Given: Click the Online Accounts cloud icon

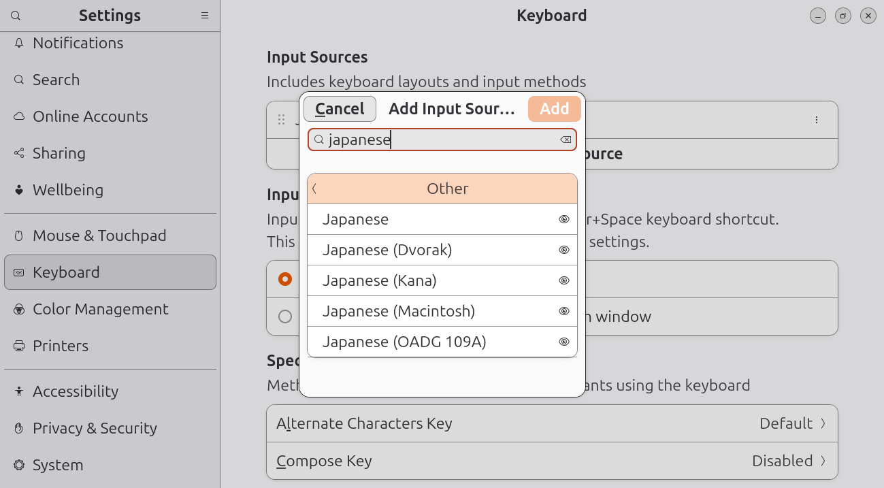Looking at the screenshot, I should 19,116.
